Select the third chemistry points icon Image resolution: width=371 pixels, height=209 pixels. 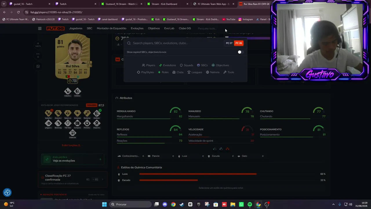pos(228,149)
